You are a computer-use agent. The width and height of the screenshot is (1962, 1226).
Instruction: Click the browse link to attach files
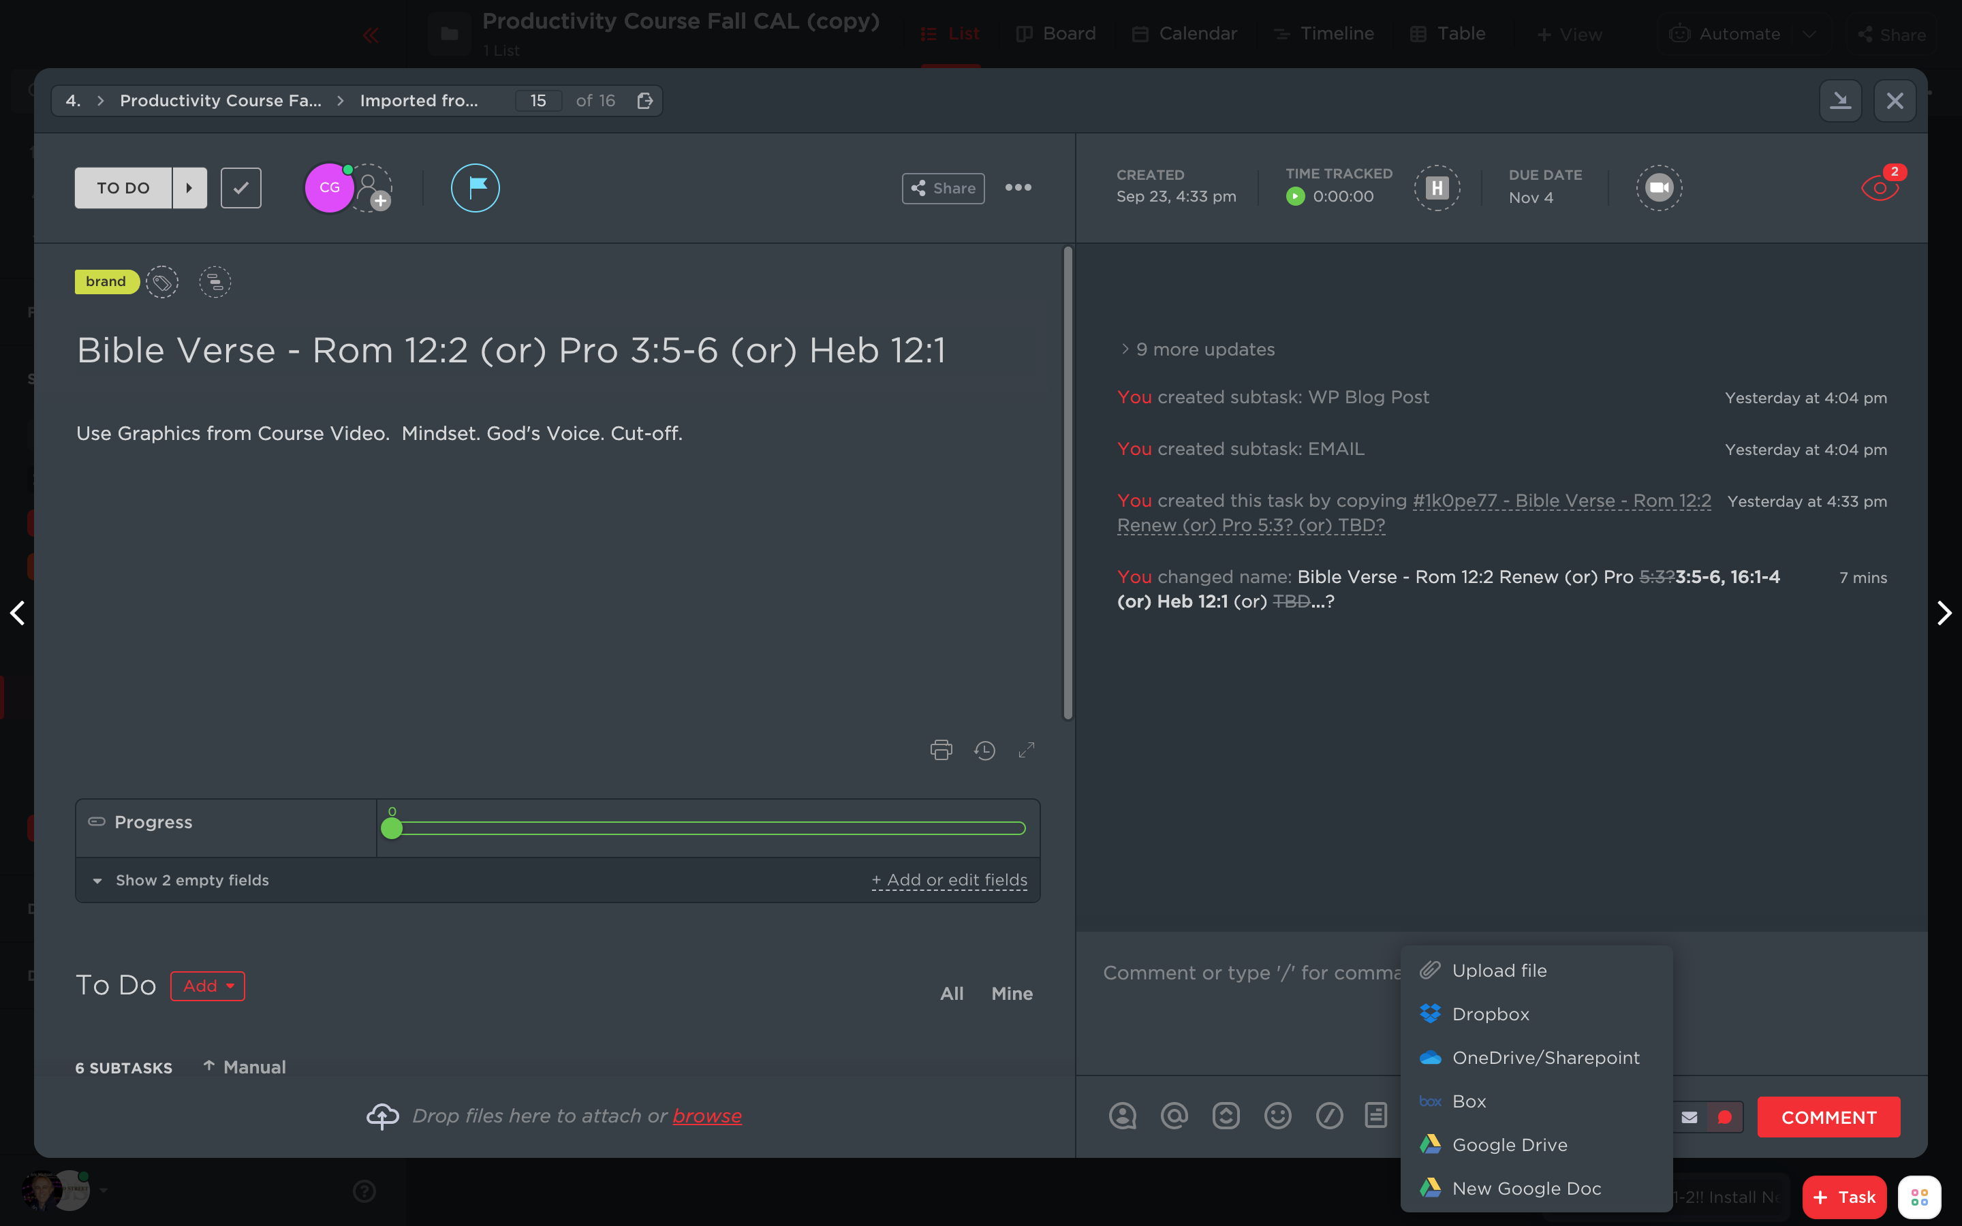(706, 1116)
